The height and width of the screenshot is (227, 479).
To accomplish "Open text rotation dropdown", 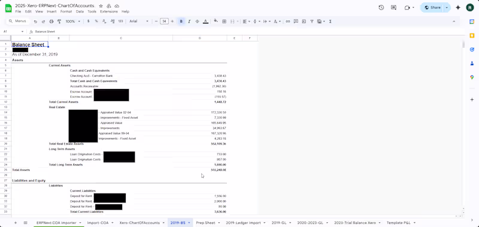I will click(277, 22).
